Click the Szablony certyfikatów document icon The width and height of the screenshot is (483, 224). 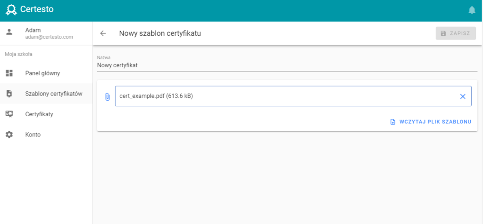pyautogui.click(x=9, y=94)
